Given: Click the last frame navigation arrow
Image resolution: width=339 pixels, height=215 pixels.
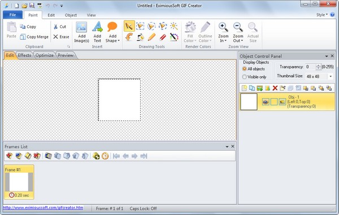Looking at the screenshot, I should point(144,156).
